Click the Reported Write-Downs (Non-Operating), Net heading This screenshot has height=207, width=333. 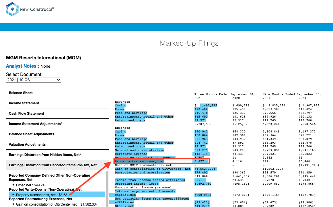click(45, 190)
